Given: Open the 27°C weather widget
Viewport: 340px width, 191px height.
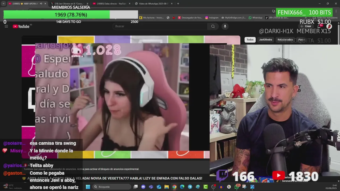Looking at the screenshot, I should point(12,187).
